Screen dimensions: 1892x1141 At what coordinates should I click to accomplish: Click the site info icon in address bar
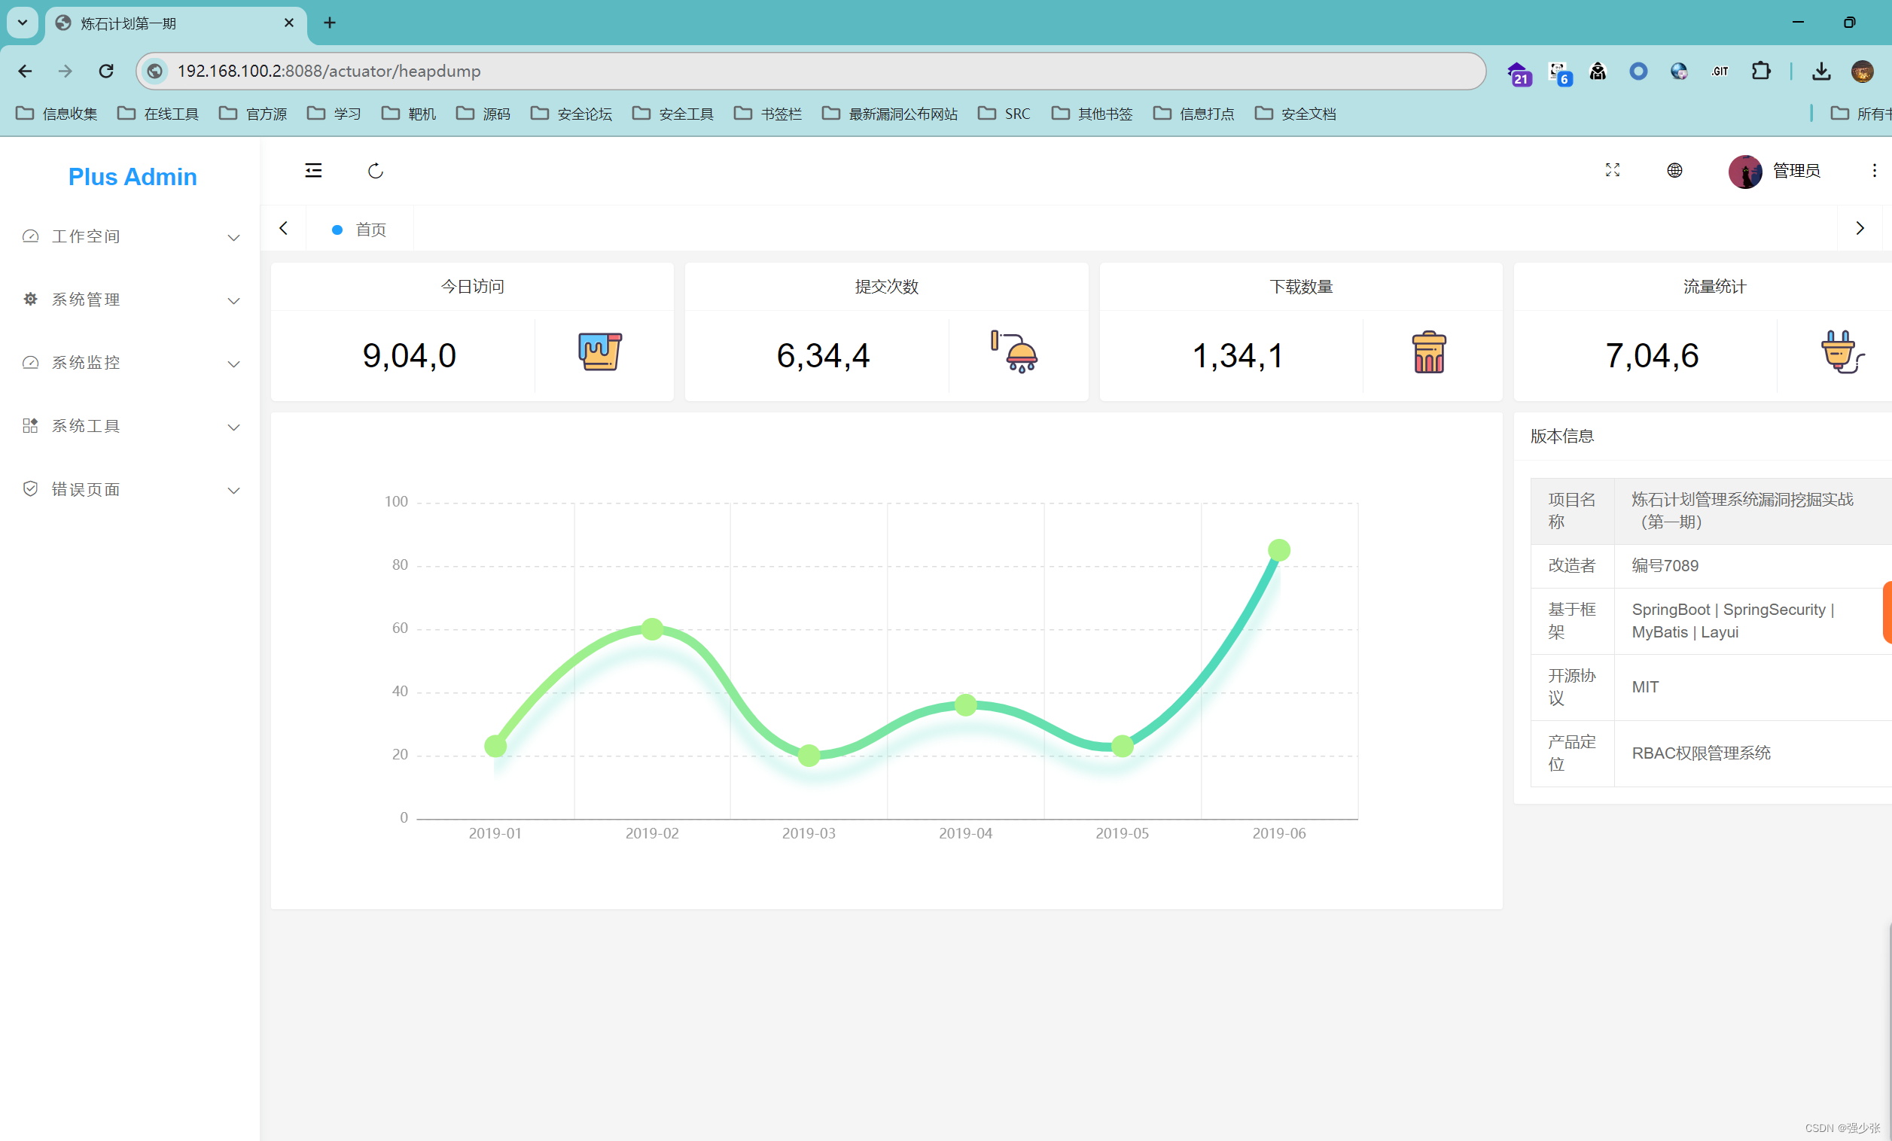point(155,72)
